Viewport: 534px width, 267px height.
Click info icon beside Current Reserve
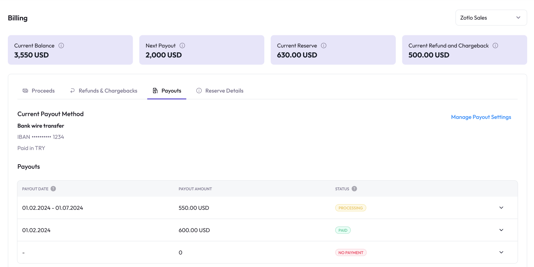tap(324, 45)
